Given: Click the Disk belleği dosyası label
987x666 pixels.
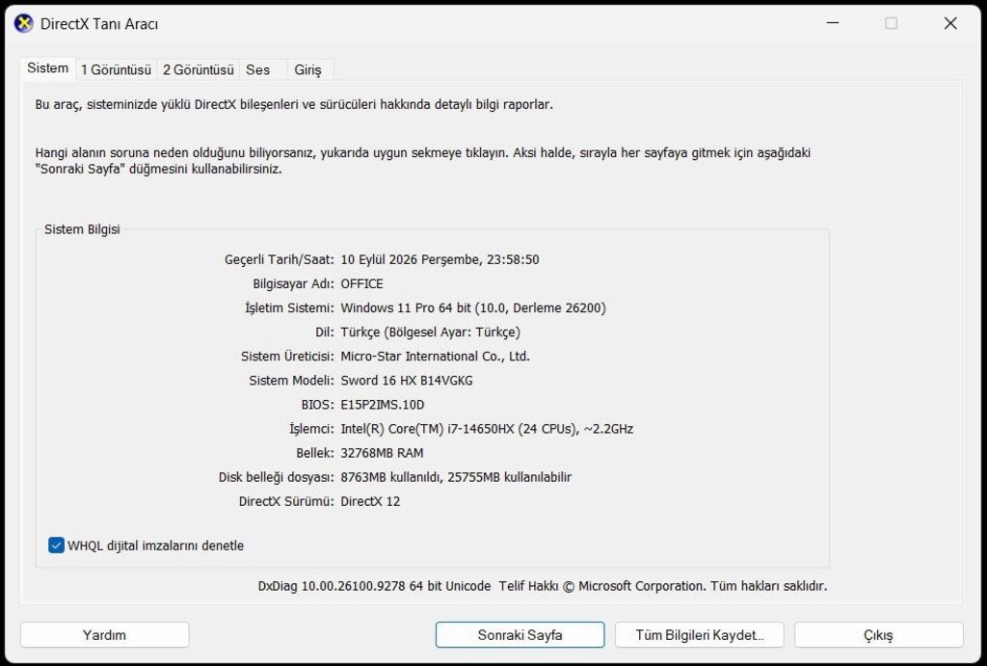Looking at the screenshot, I should click(277, 477).
